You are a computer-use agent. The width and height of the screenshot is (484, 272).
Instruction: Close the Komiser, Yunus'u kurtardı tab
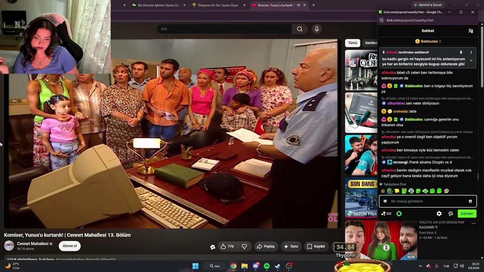coord(304,5)
